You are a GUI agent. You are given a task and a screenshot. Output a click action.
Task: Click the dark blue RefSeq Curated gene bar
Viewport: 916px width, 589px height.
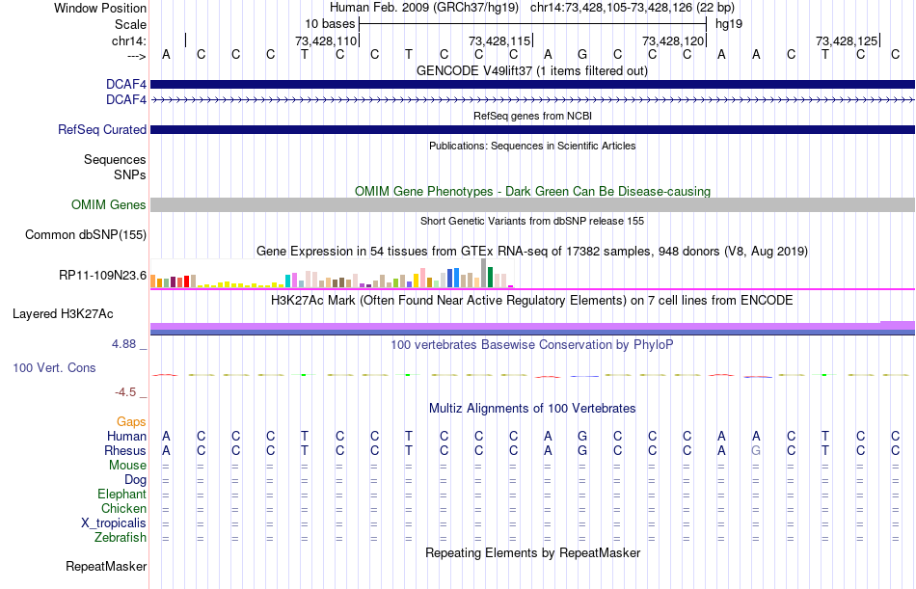[533, 130]
